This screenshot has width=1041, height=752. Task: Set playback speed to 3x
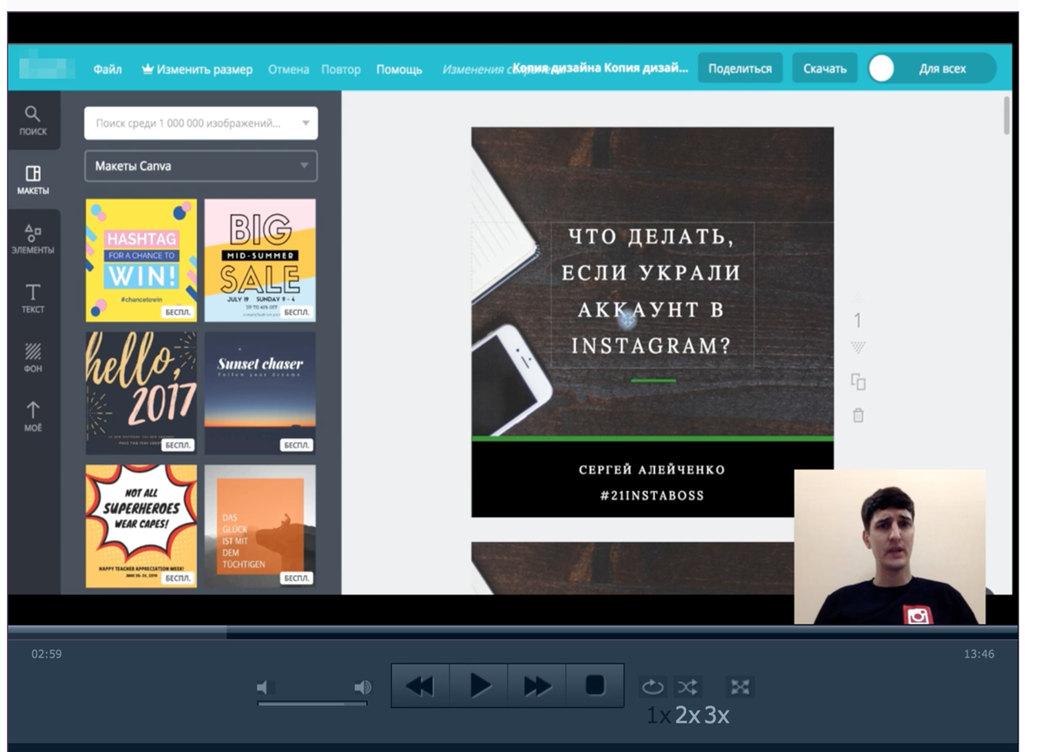(717, 716)
